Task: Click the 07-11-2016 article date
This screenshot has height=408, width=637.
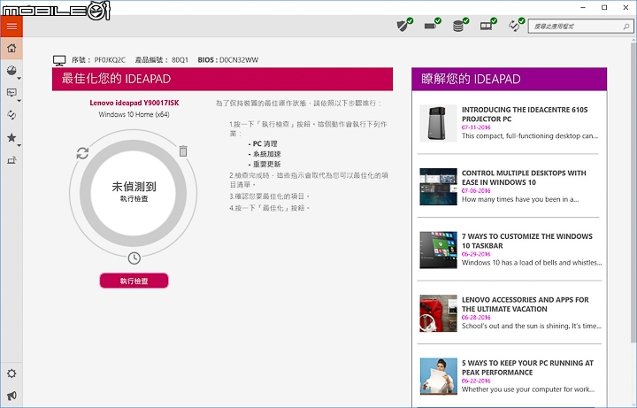Action: tap(476, 127)
